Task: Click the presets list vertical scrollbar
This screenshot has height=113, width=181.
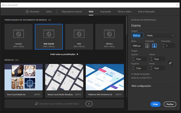Action: [127, 25]
